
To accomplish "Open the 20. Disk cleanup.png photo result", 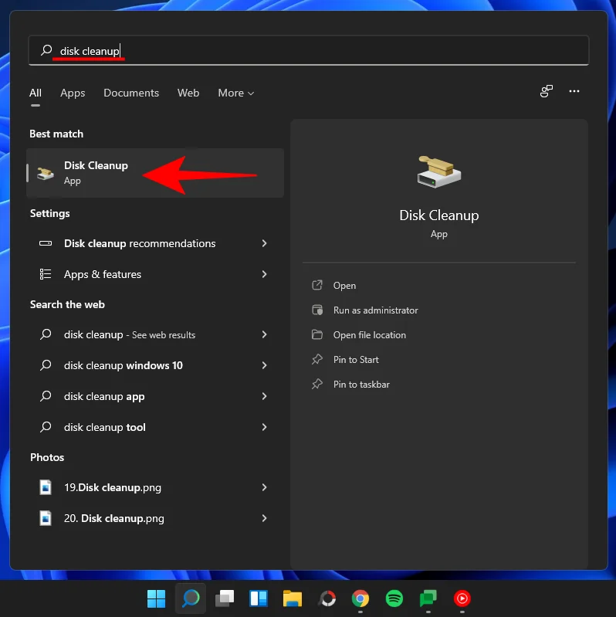I will click(x=155, y=518).
